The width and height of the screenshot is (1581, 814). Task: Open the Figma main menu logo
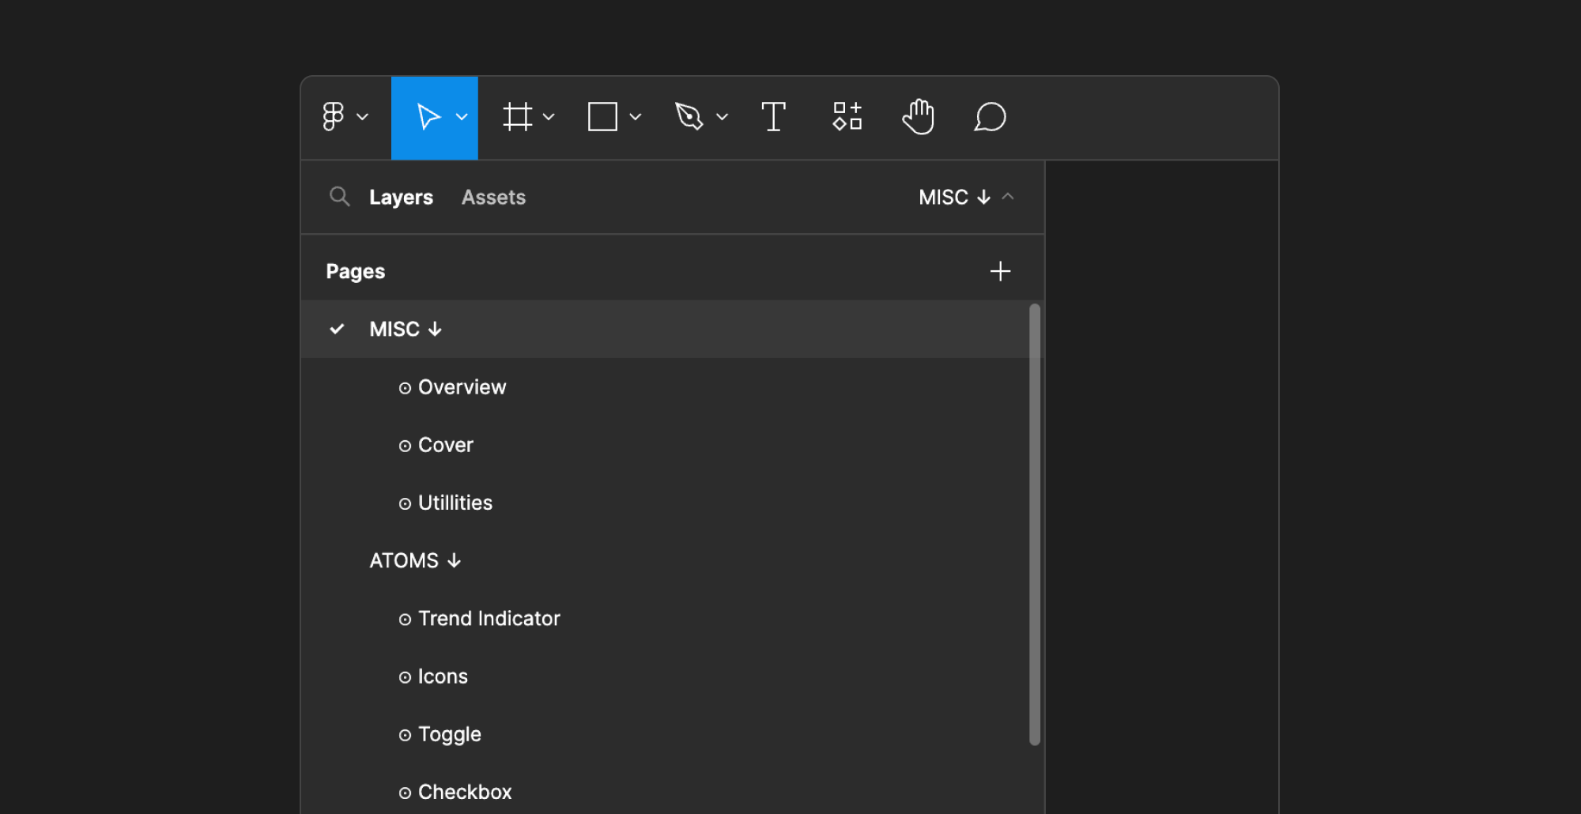point(334,117)
